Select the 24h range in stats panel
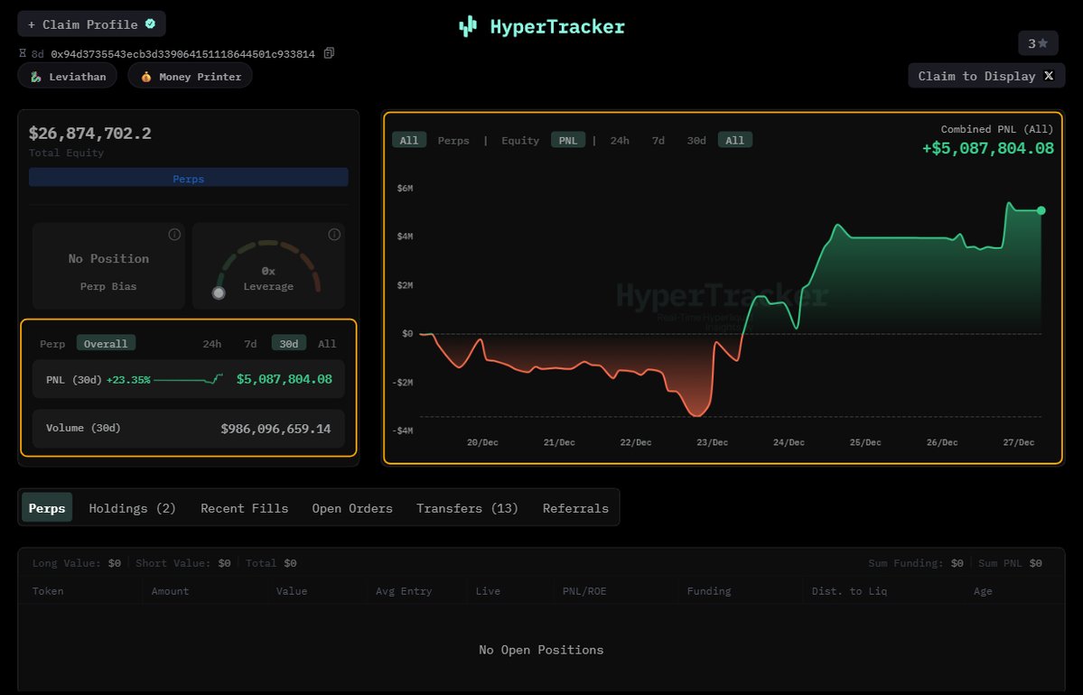The height and width of the screenshot is (695, 1083). click(212, 343)
